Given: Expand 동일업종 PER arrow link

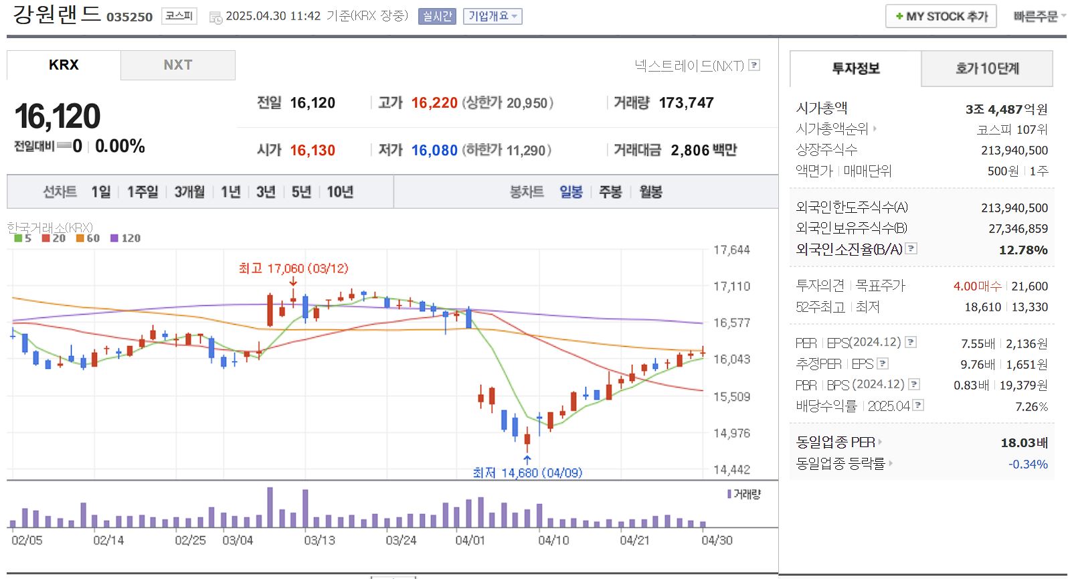Looking at the screenshot, I should tap(880, 442).
